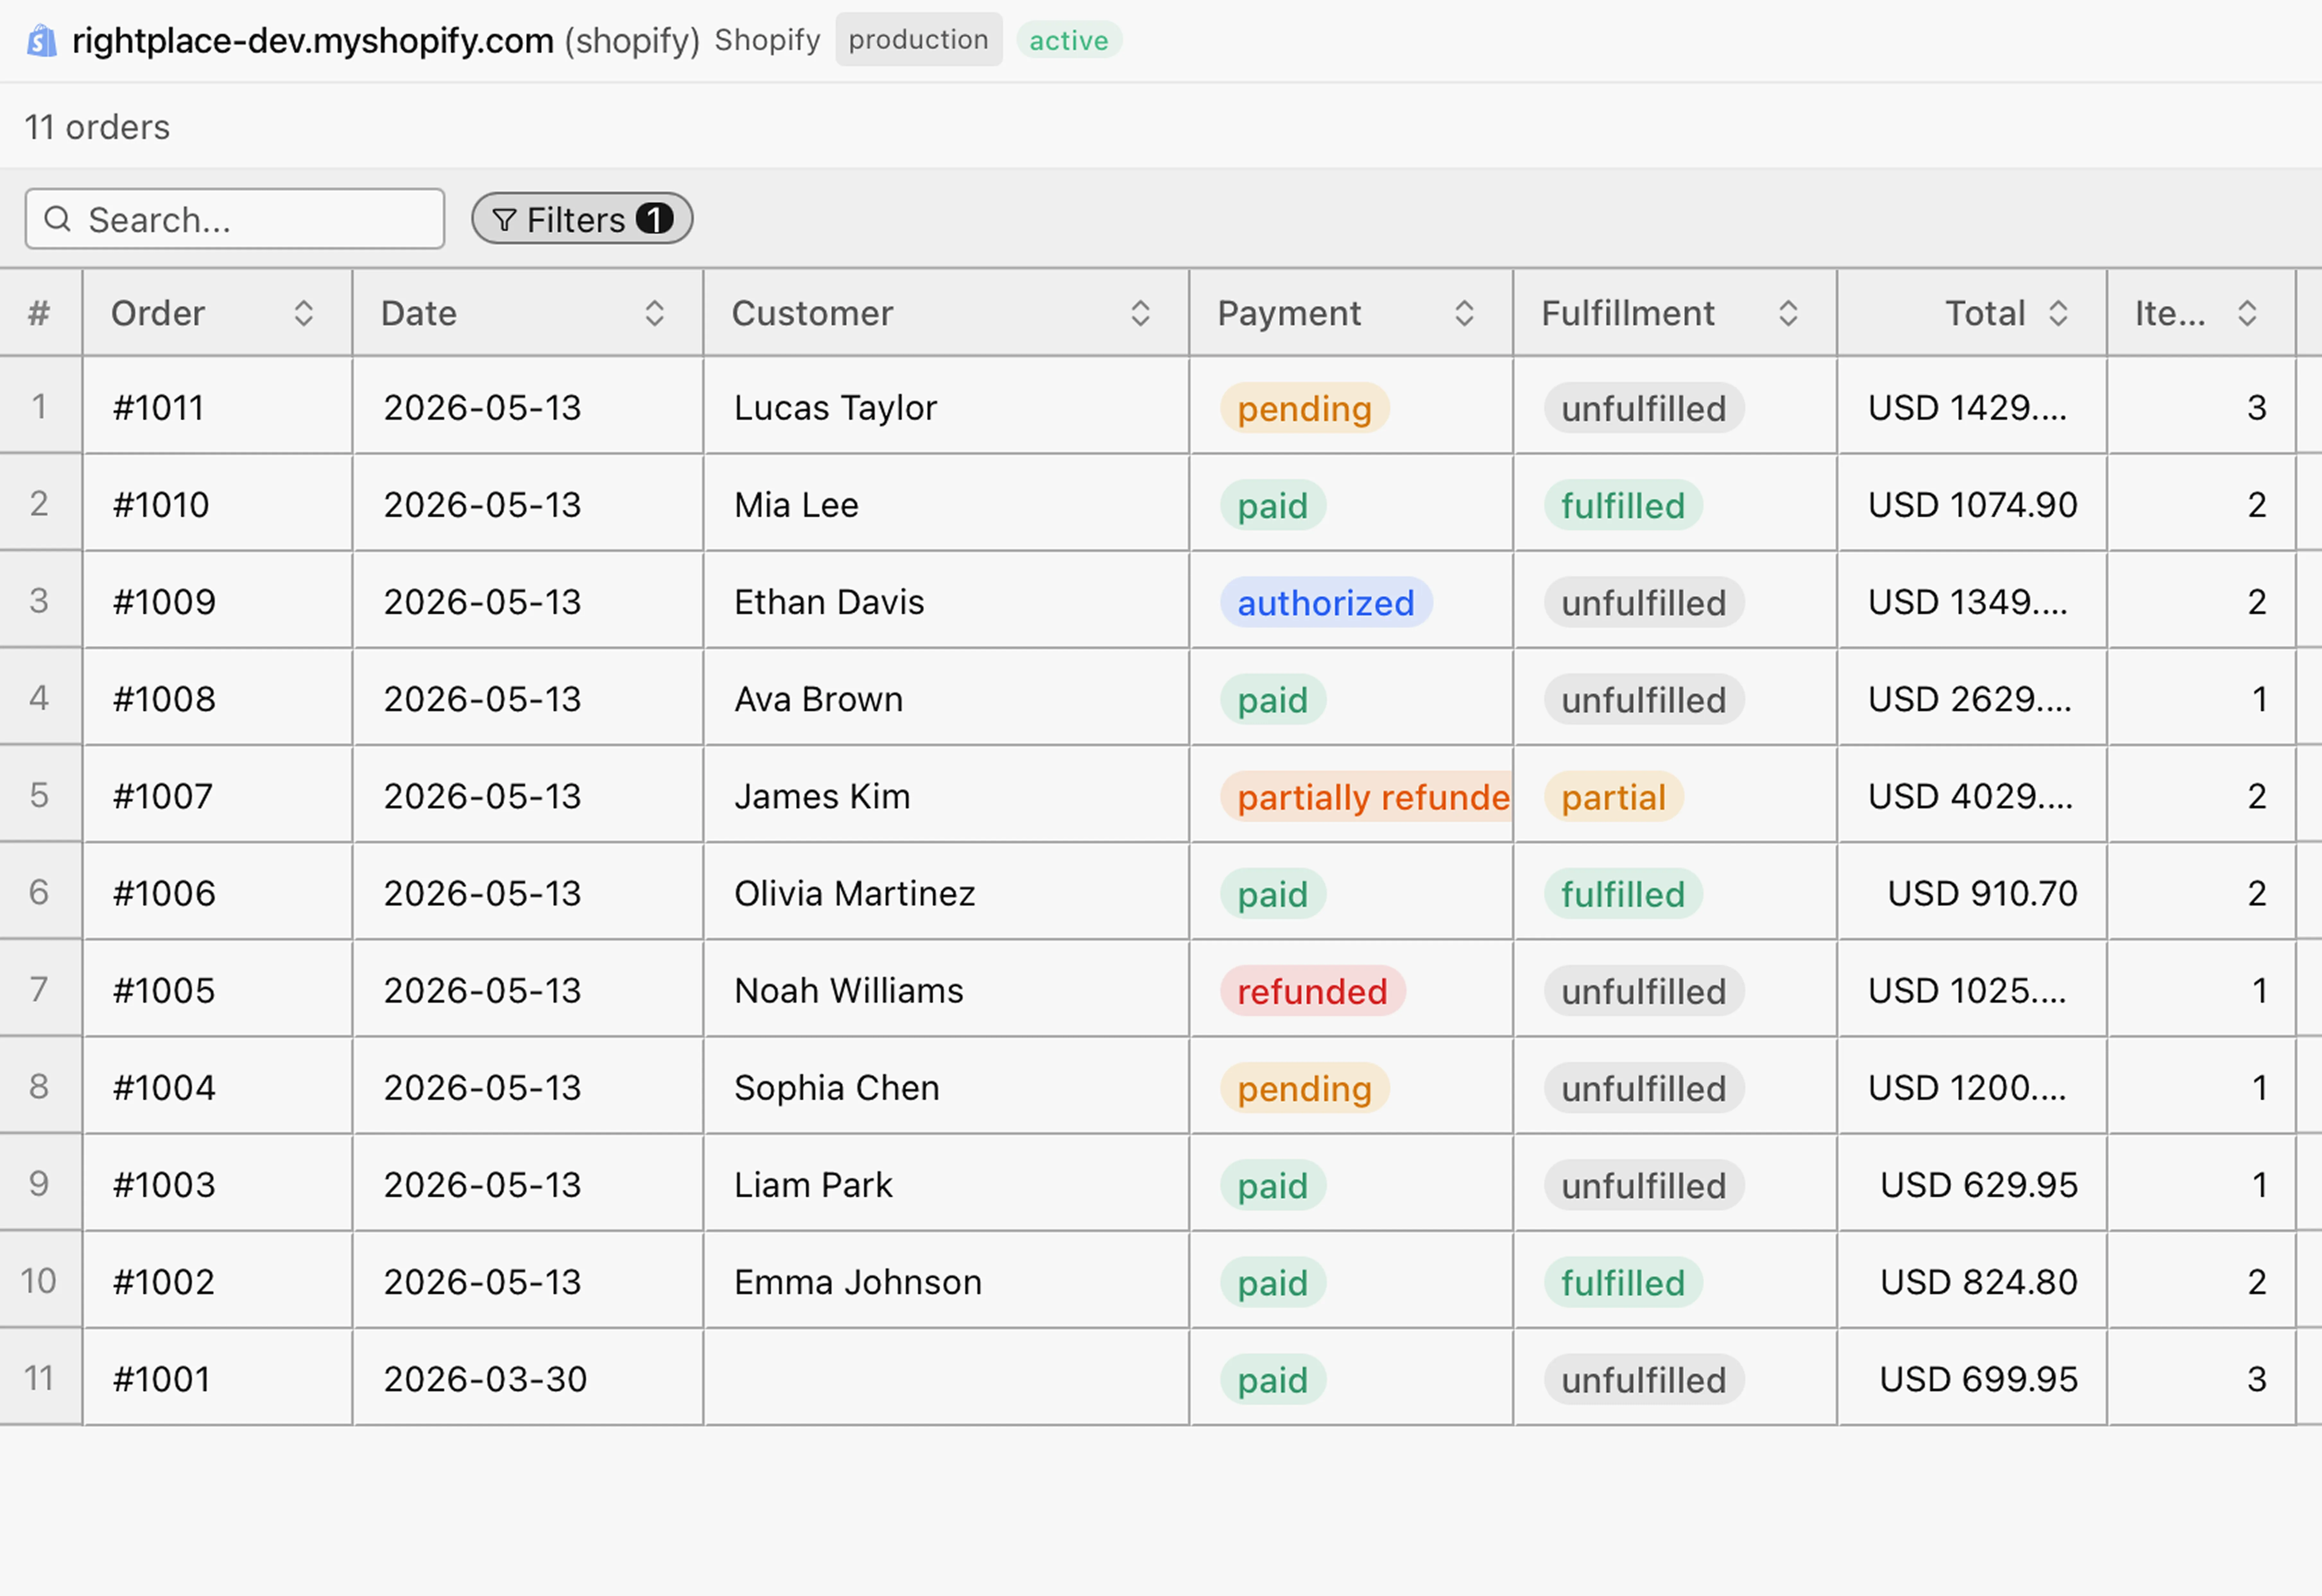Viewport: 2322px width, 1596px height.
Task: Click the partially refunded payment badge
Action: pos(1366,796)
